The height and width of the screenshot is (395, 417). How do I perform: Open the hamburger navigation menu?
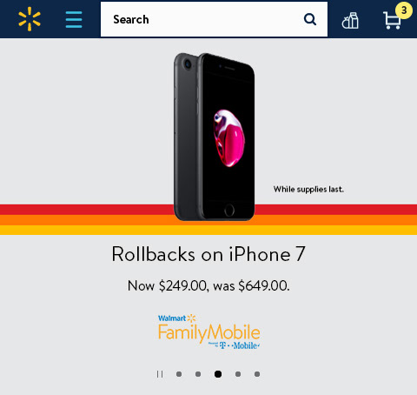click(x=74, y=19)
